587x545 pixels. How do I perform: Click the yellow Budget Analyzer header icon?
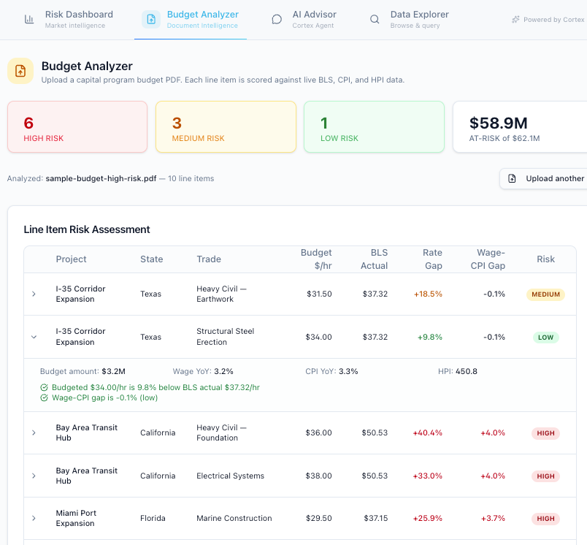(20, 71)
